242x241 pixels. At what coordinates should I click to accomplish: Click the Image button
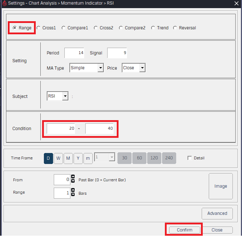[x=220, y=186]
